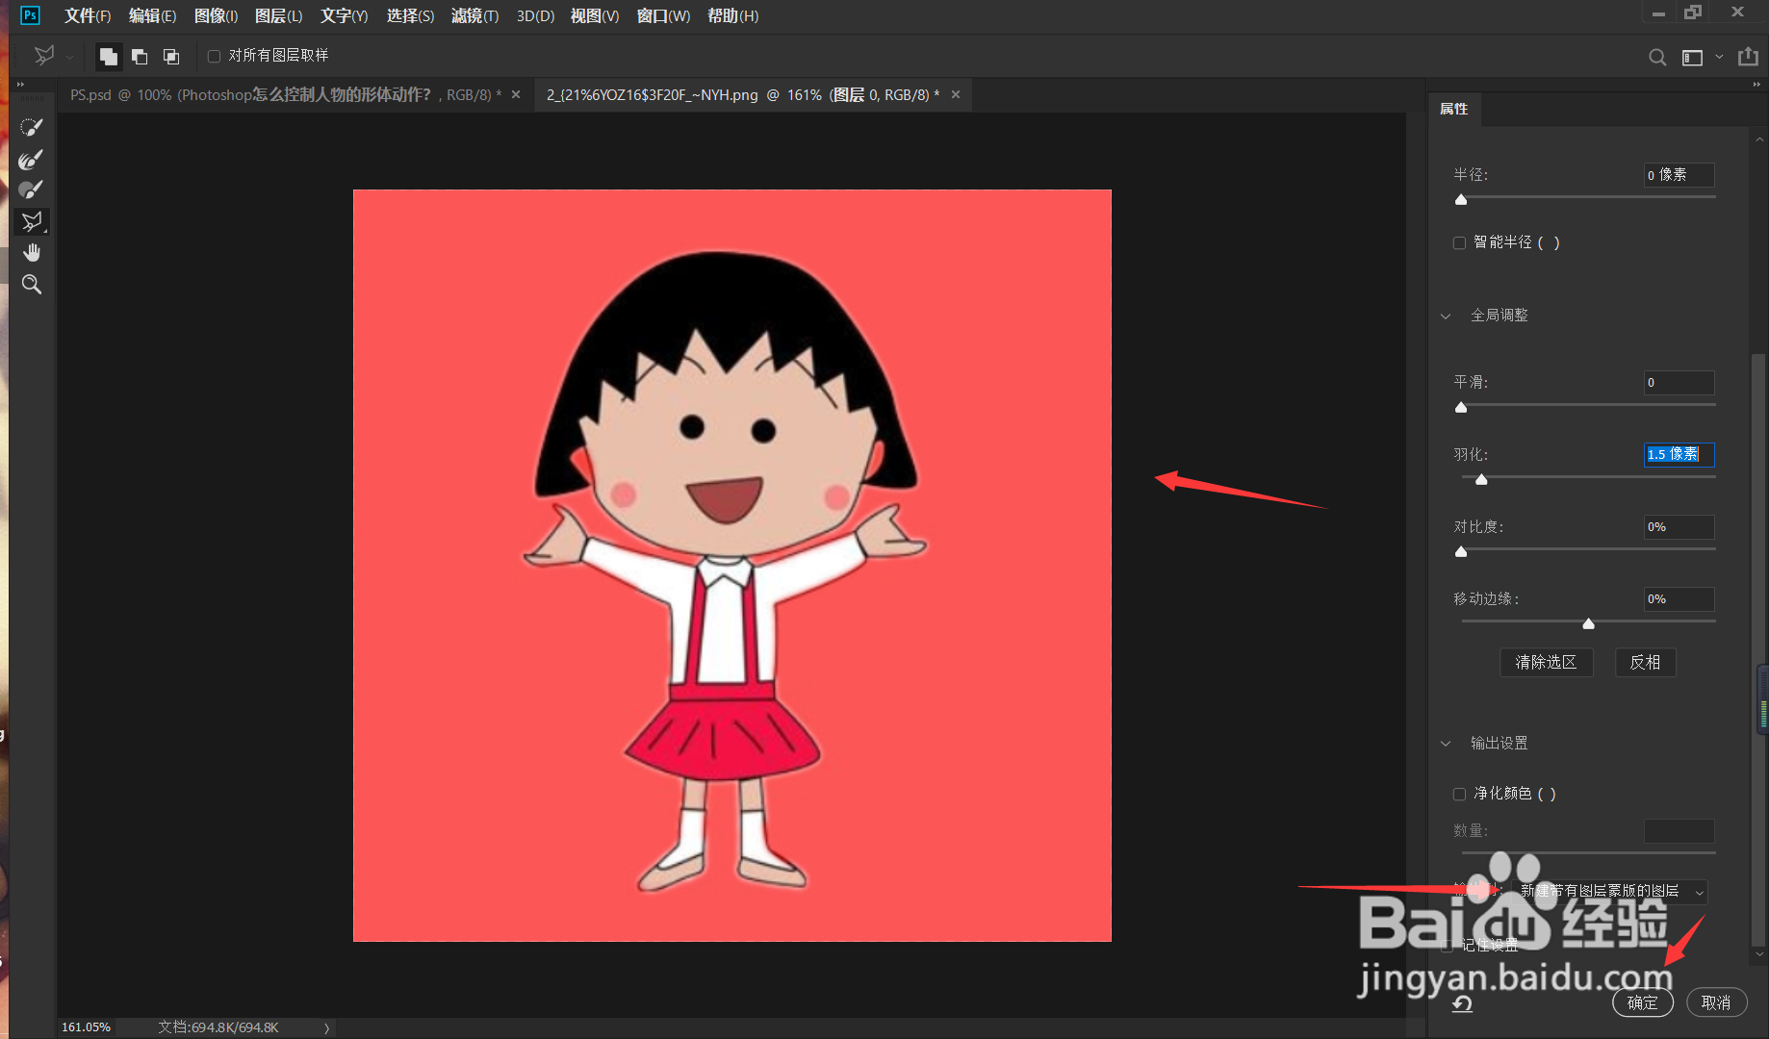The width and height of the screenshot is (1769, 1039).
Task: Open the 视图 menu
Action: pyautogui.click(x=595, y=15)
